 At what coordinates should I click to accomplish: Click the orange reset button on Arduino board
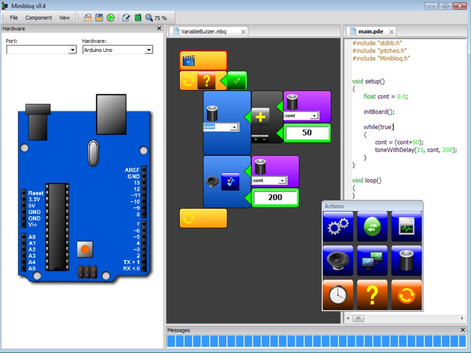pos(85,250)
